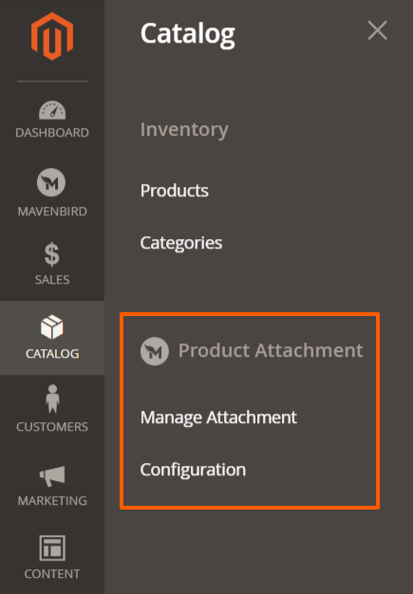Screen dimensions: 413x594
Task: Open the Dashboard gauge icon
Action: 52,110
